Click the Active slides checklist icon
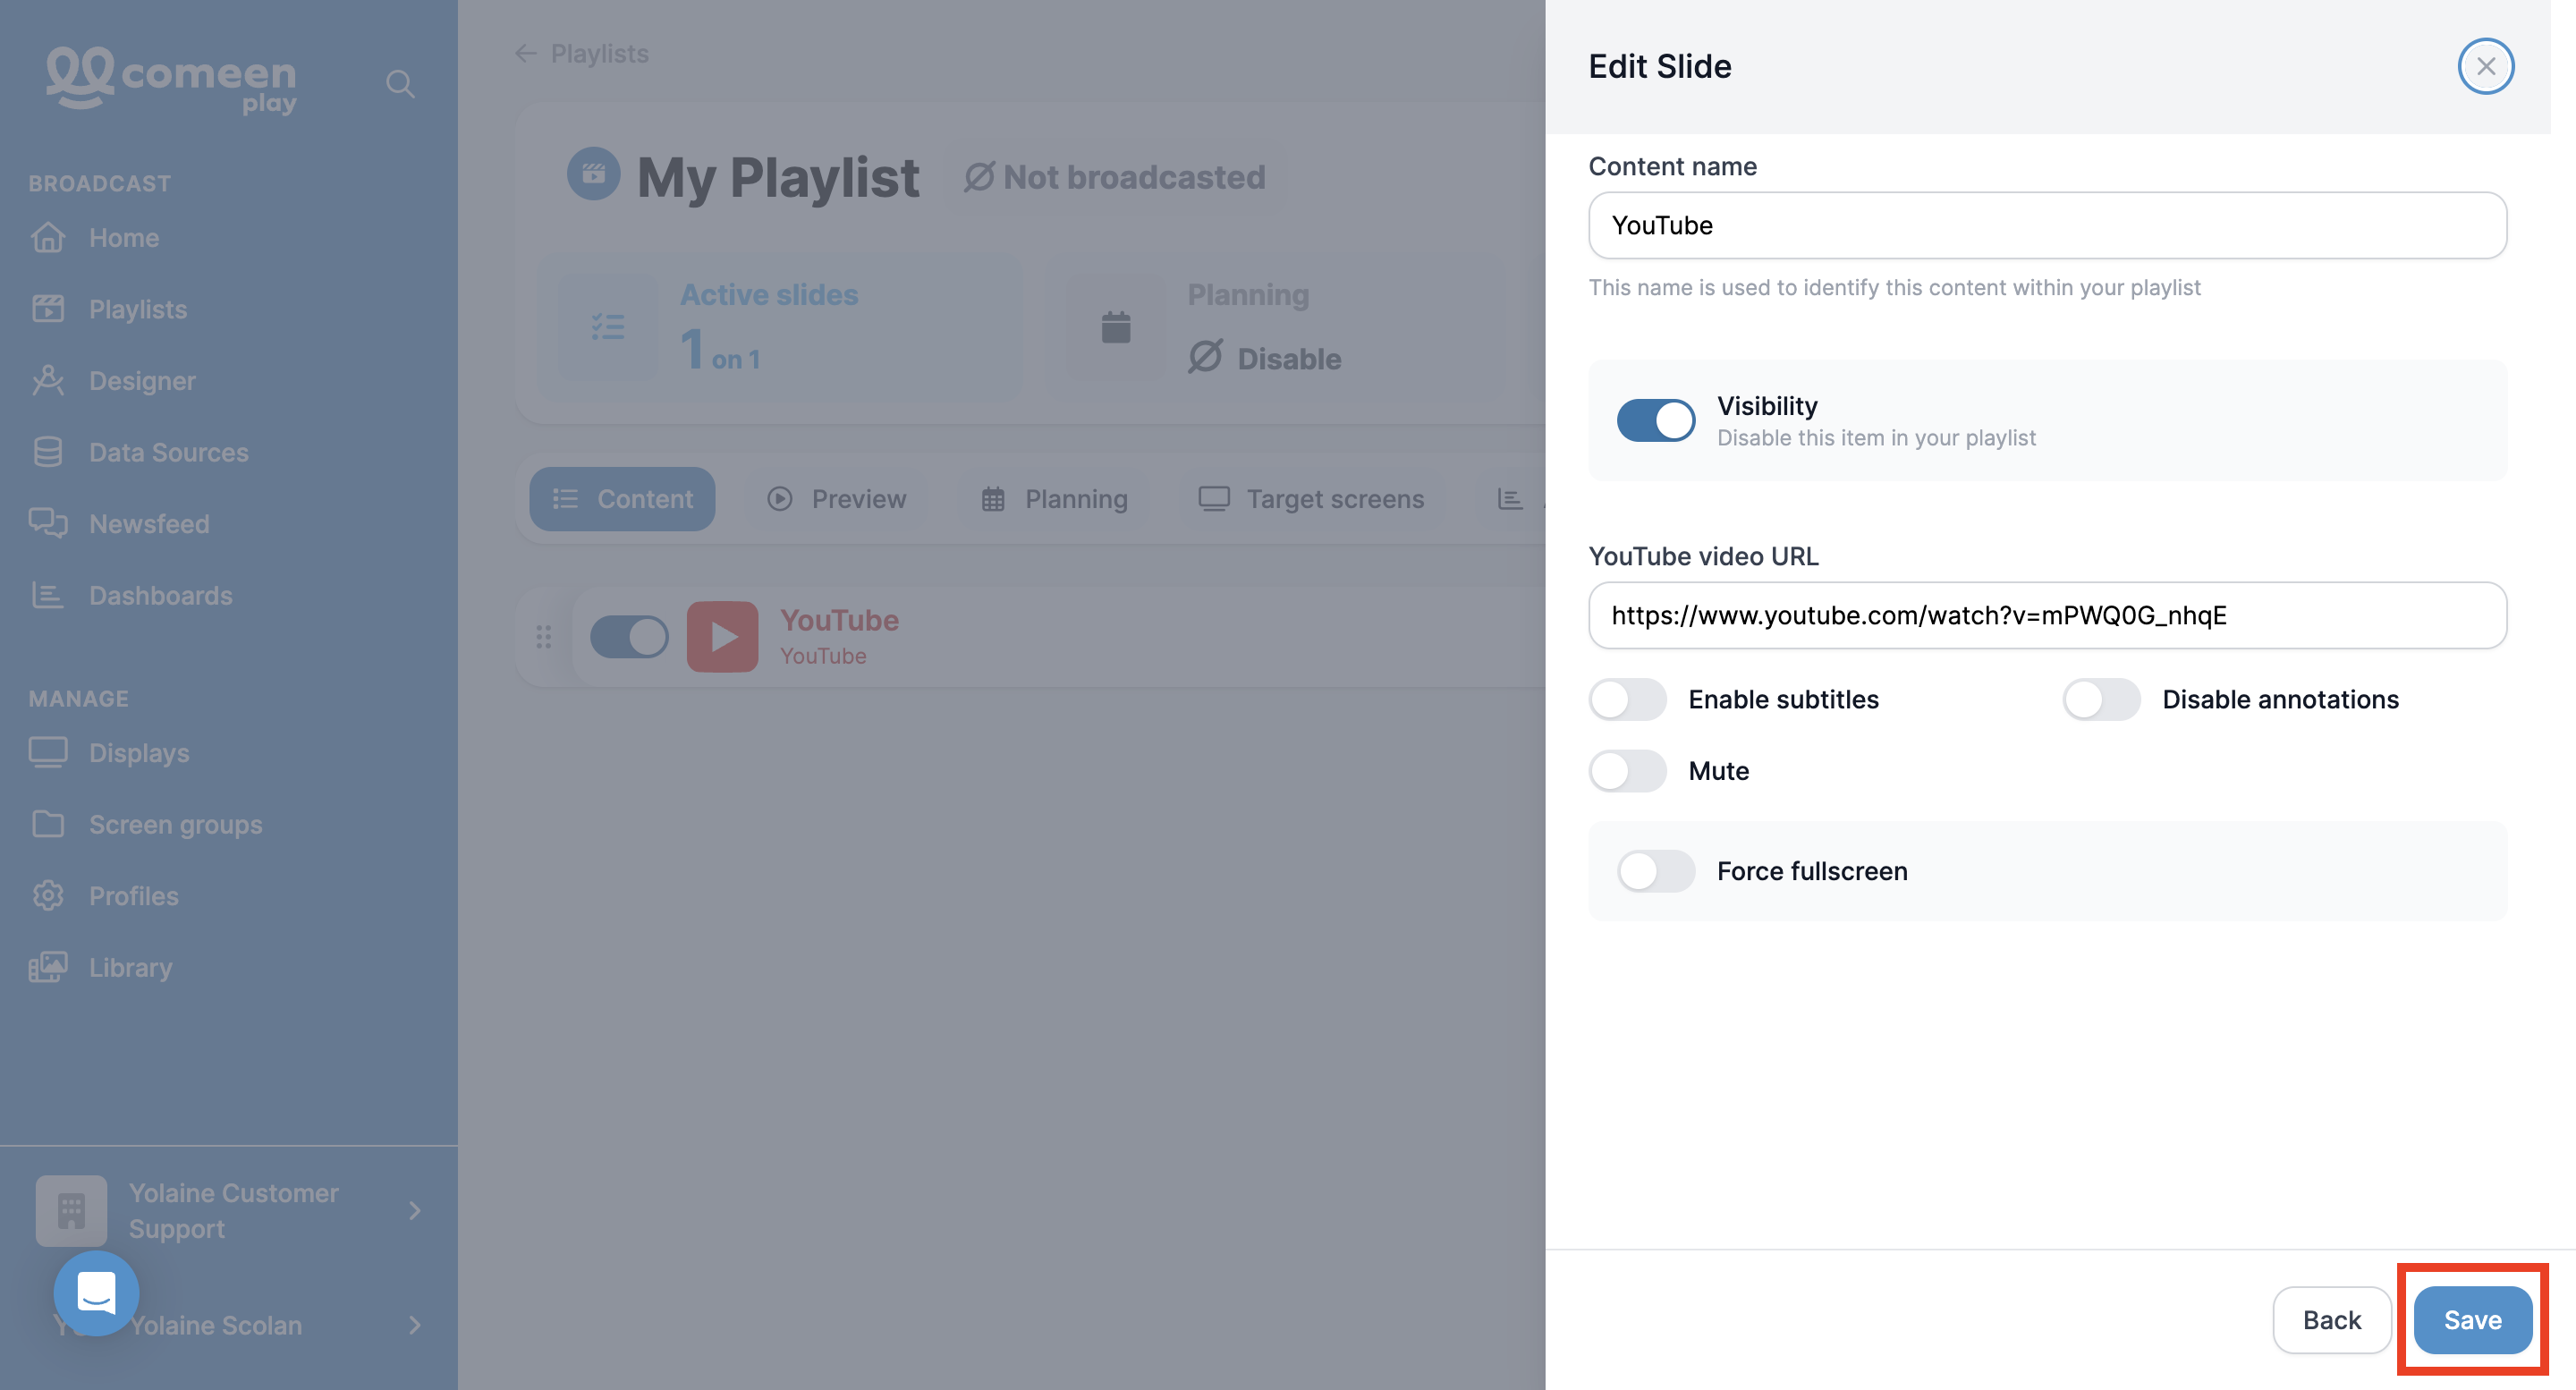Screen dimensions: 2576x1390 point(608,327)
